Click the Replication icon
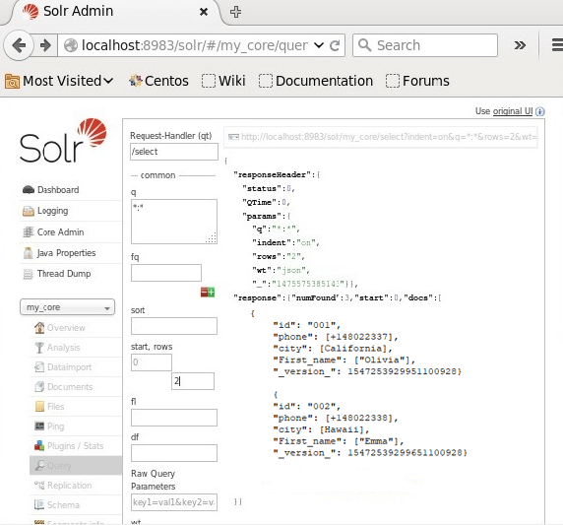 tap(39, 486)
